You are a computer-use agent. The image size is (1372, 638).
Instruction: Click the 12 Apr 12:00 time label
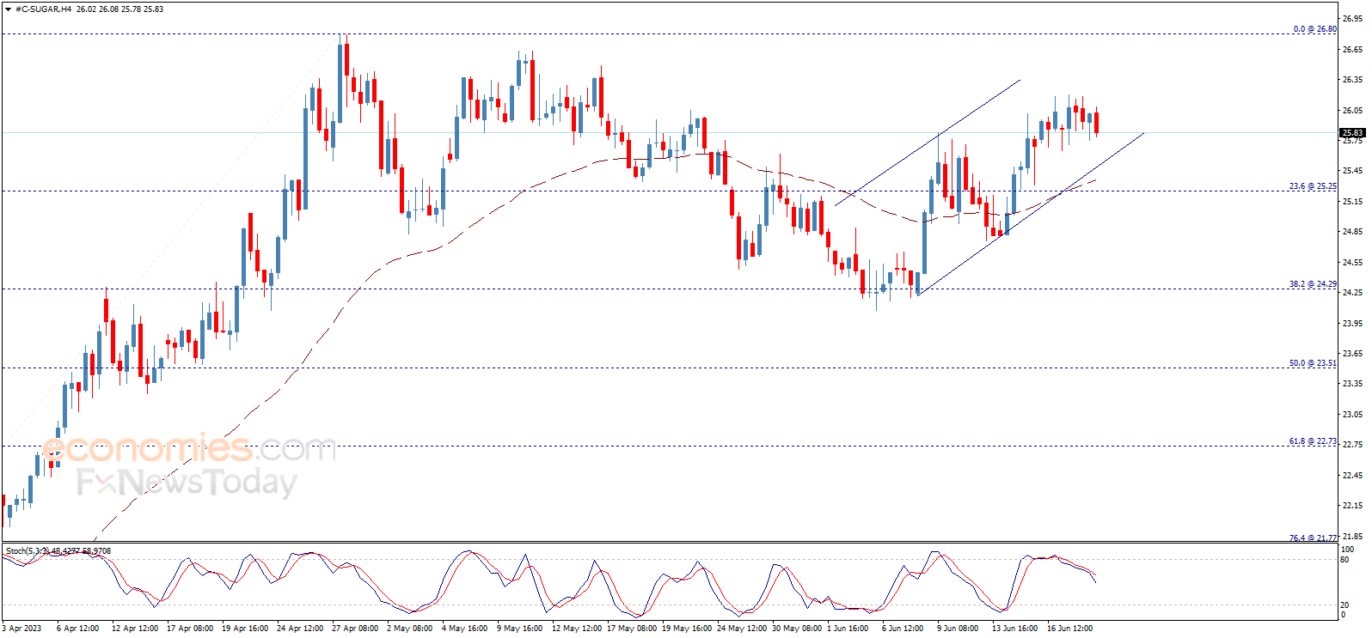(x=135, y=629)
